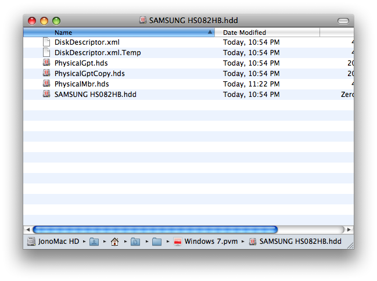This screenshot has width=377, height=281.
Task: Select the DiskDescriptor.xml file name
Action: tap(87, 42)
